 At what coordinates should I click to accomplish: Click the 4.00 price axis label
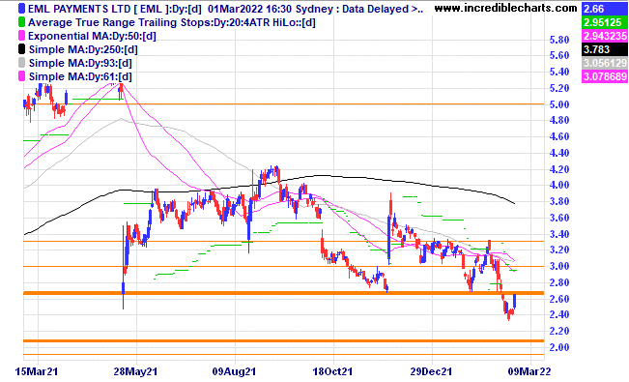559,185
